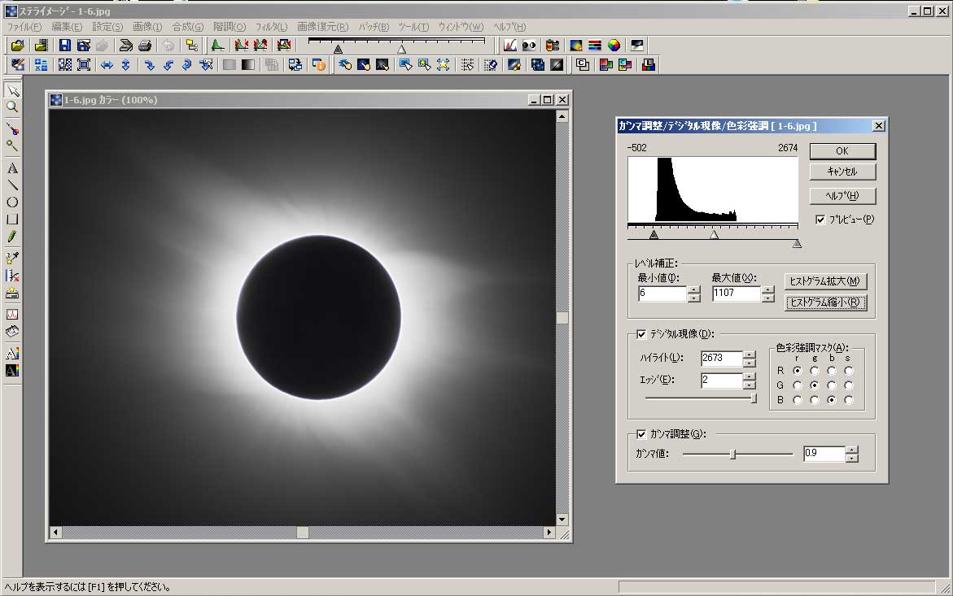Click the ガンマ値 slider handle
Screen dimensions: 953x596
click(733, 454)
